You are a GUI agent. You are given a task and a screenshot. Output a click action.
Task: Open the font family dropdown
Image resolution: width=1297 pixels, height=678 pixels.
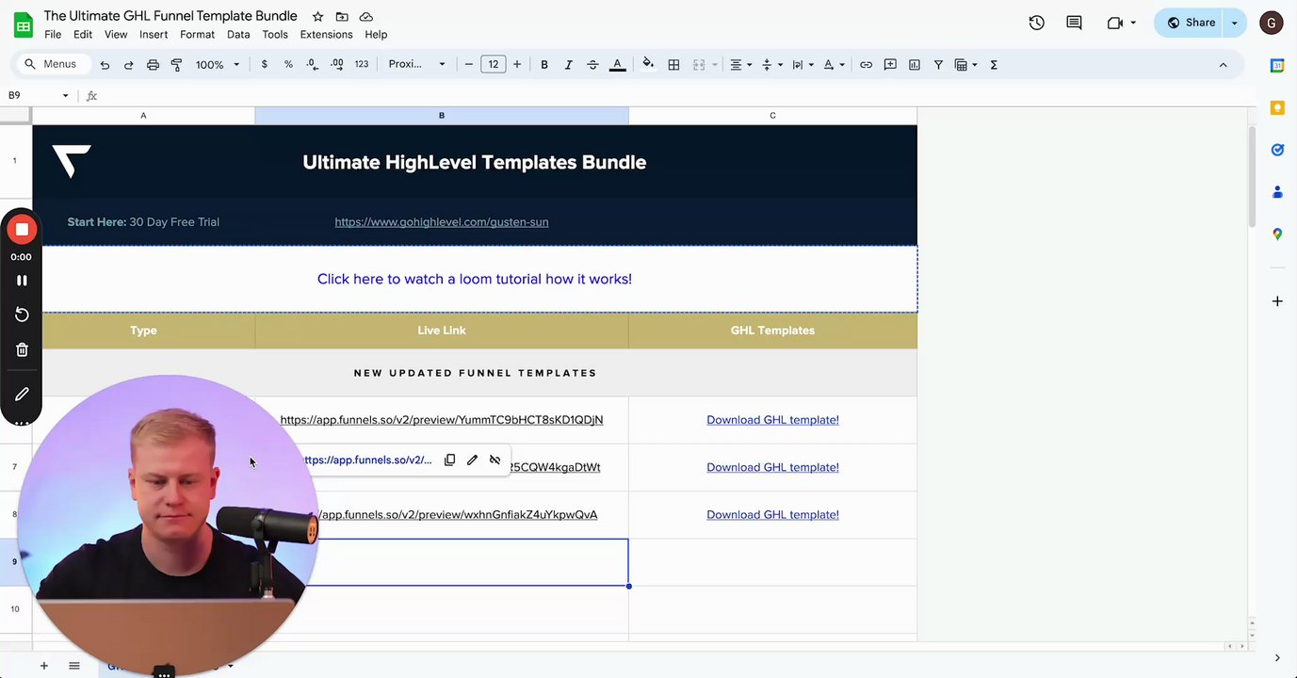point(417,65)
